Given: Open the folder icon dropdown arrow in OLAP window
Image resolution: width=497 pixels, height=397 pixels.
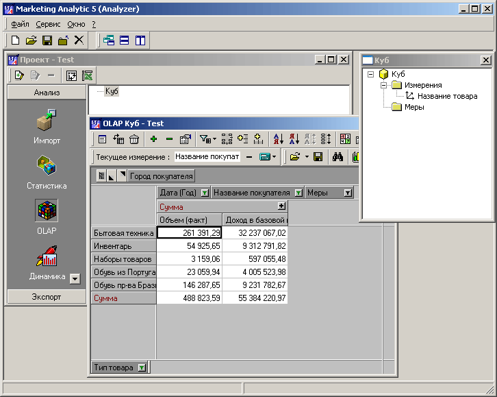Looking at the screenshot, I should (x=307, y=157).
